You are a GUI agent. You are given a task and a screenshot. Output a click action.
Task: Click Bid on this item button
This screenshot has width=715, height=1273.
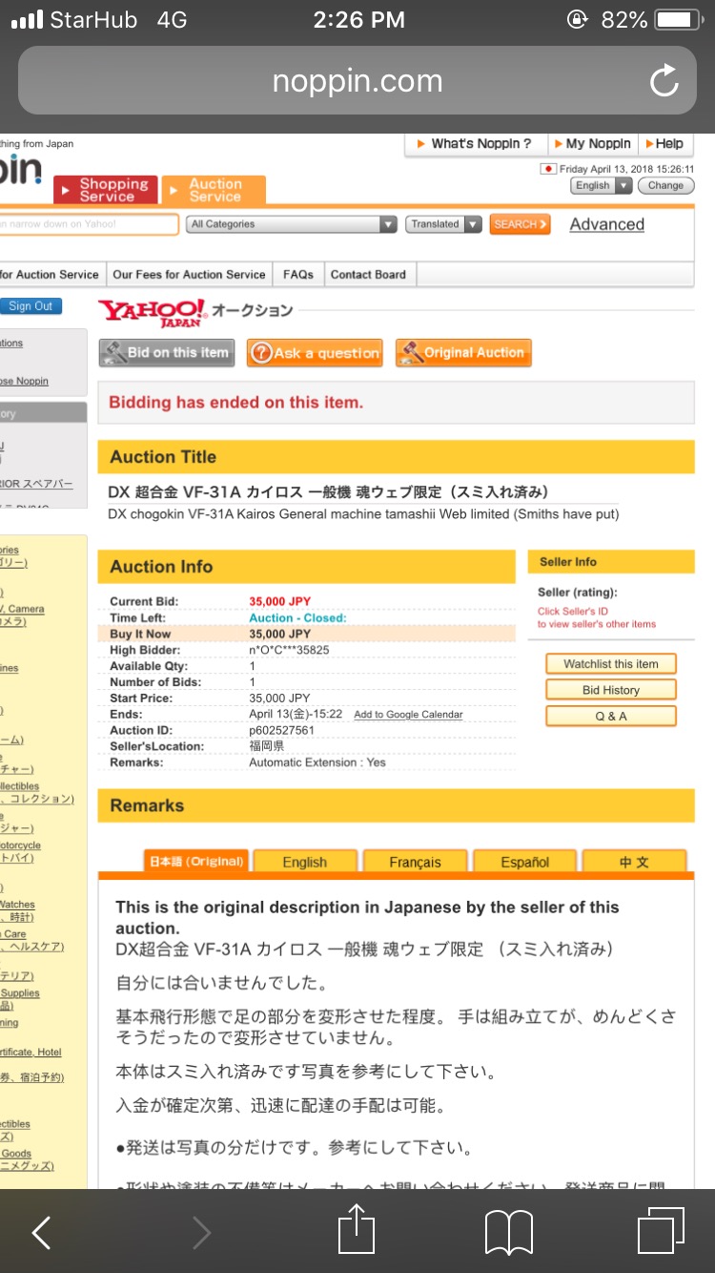(168, 352)
